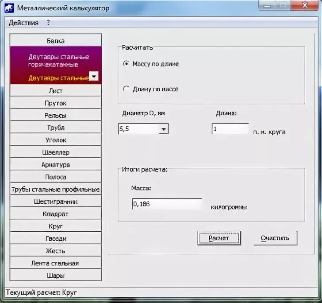Open the Шары category
Image resolution: width=322 pixels, height=303 pixels.
pos(56,276)
